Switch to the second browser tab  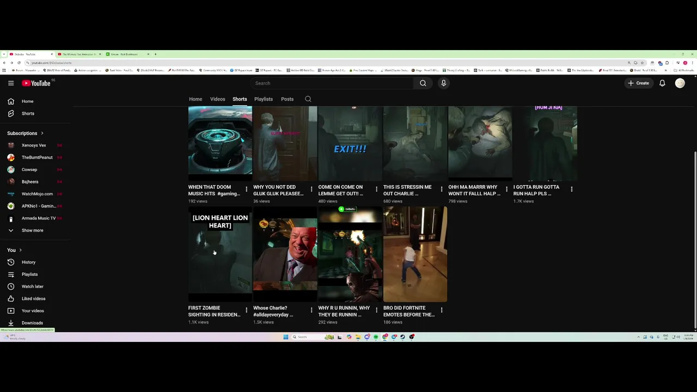tap(80, 54)
